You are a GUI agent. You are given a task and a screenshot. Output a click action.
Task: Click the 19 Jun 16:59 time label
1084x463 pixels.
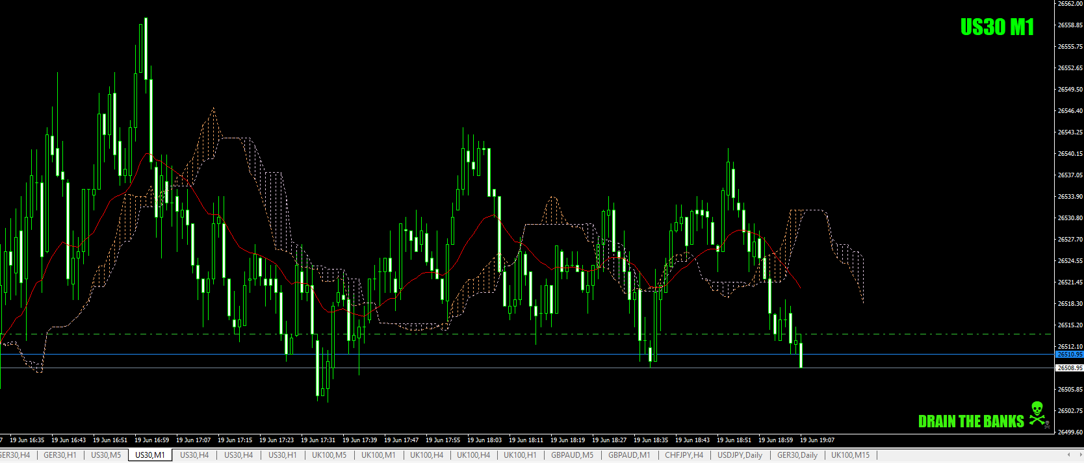point(151,440)
